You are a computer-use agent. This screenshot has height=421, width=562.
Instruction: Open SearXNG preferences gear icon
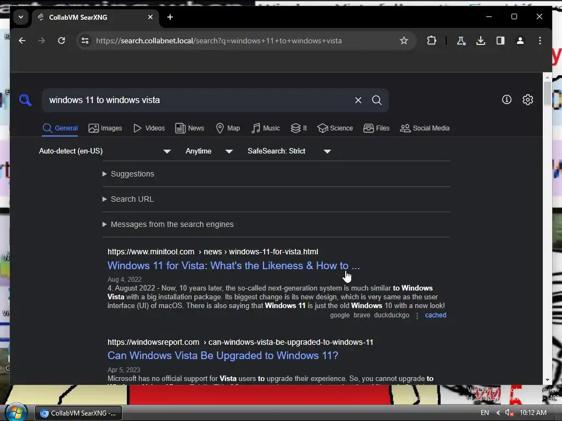point(527,100)
